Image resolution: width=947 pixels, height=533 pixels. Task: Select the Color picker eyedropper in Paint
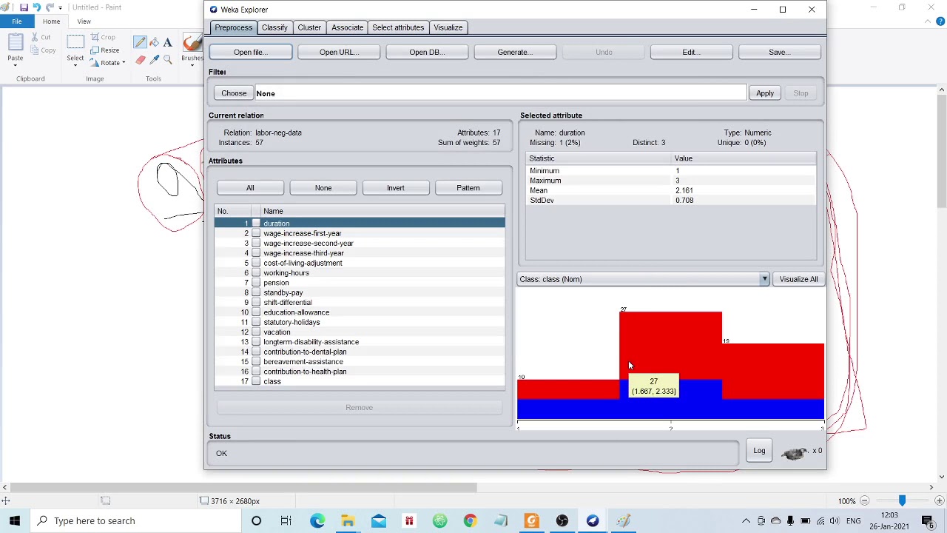(154, 59)
